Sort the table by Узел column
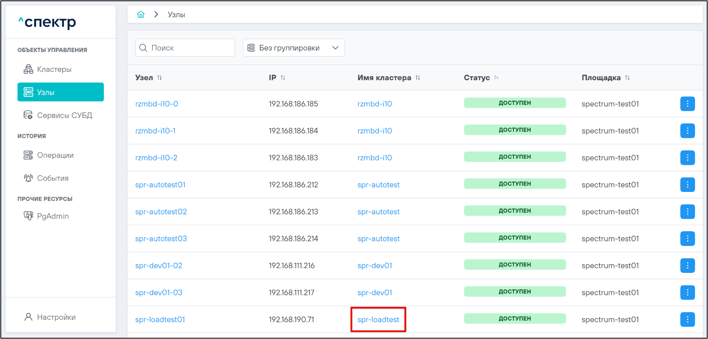This screenshot has width=708, height=339. point(160,78)
